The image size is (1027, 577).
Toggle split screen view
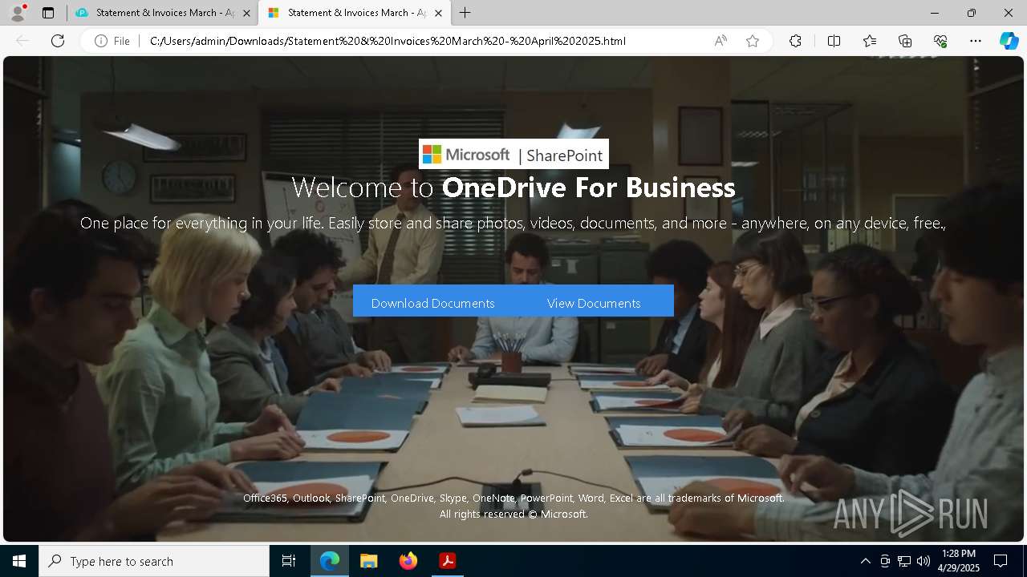[834, 41]
